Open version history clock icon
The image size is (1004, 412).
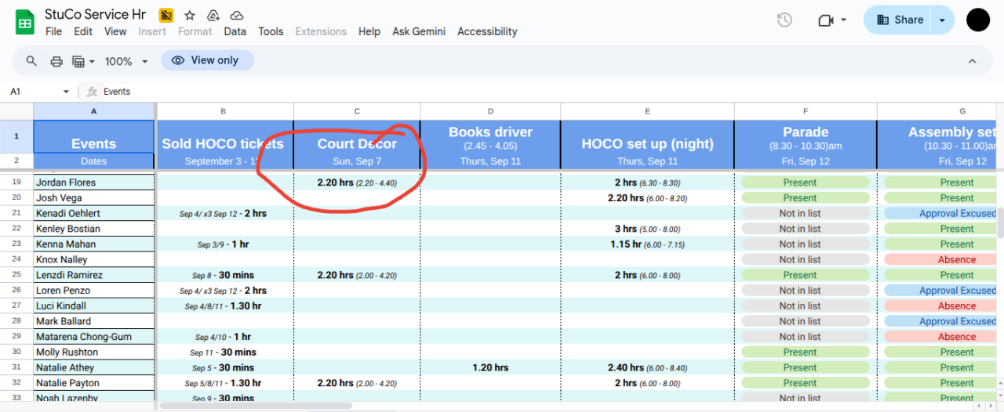coord(784,20)
